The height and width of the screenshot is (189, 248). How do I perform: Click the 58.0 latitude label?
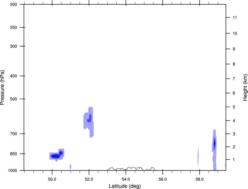(200, 179)
